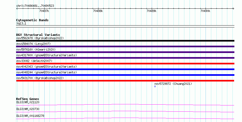Click the black nsv5562478 variant bar
Screen dimensions: 242x122
(x=125, y=41)
